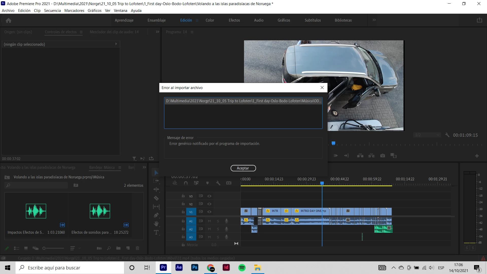Open the timeline wrench display settings
Viewport: 487px width, 274px height.
[x=218, y=183]
